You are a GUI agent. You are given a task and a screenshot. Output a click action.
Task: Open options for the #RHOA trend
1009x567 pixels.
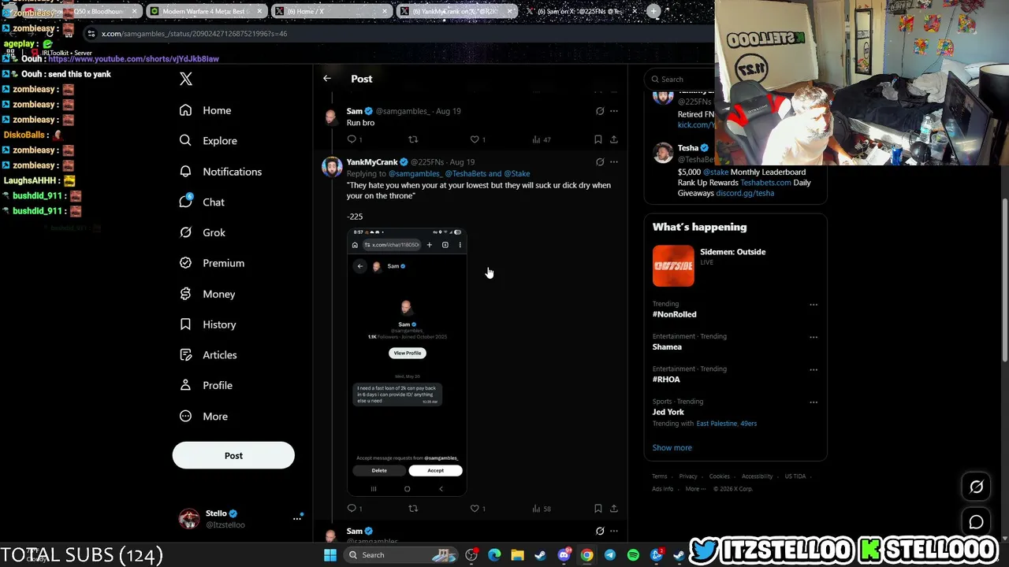click(x=814, y=369)
